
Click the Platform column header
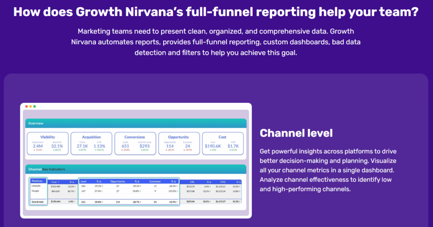[x=37, y=181]
